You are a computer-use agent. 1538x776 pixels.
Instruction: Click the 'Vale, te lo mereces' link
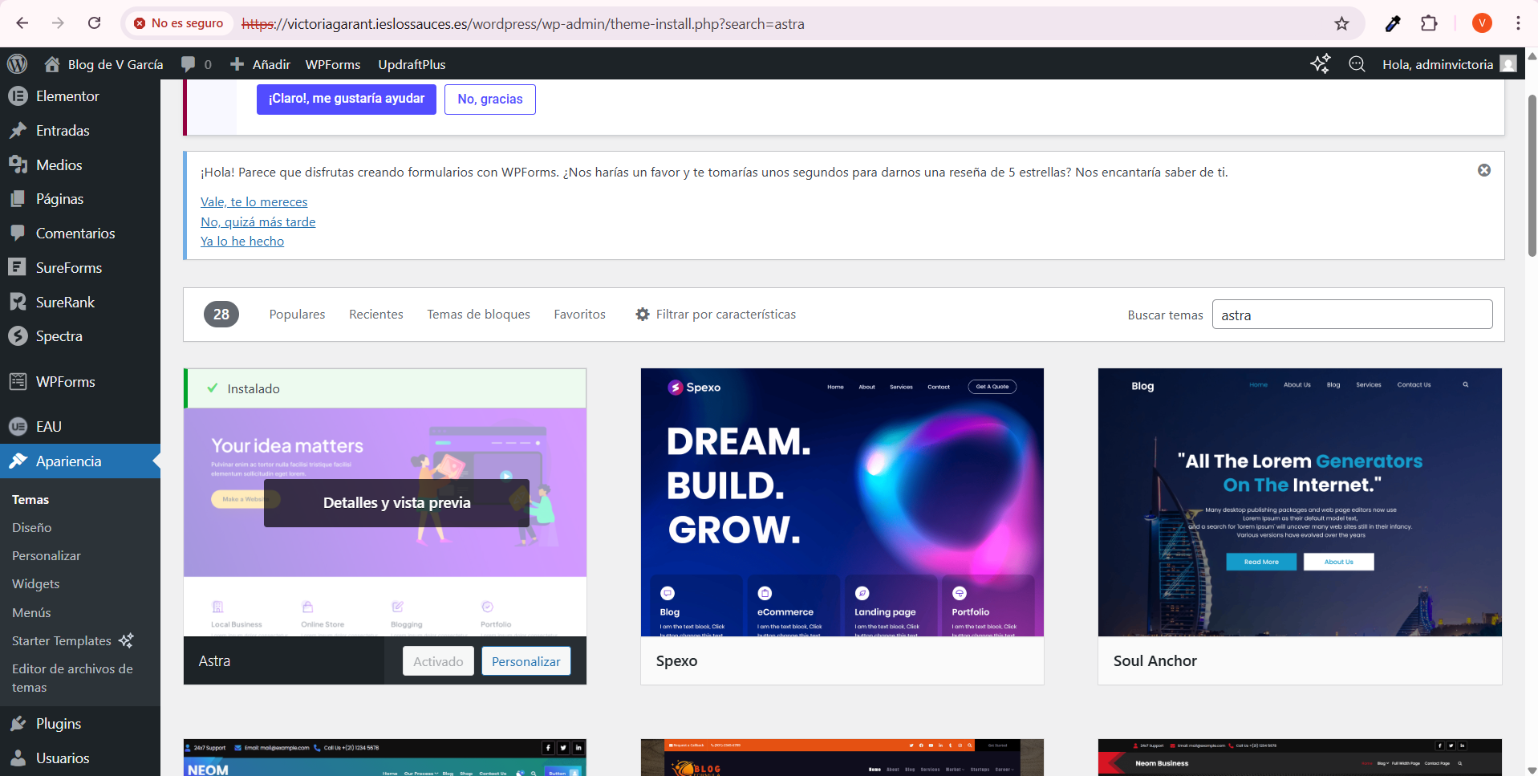click(254, 202)
